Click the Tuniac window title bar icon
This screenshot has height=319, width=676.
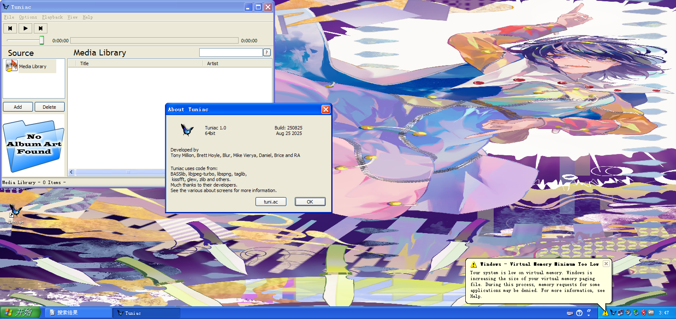(x=6, y=7)
